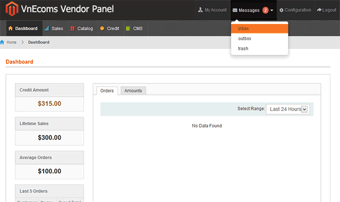Click the Sales bar chart icon
The image size is (340, 202).
[x=47, y=28]
